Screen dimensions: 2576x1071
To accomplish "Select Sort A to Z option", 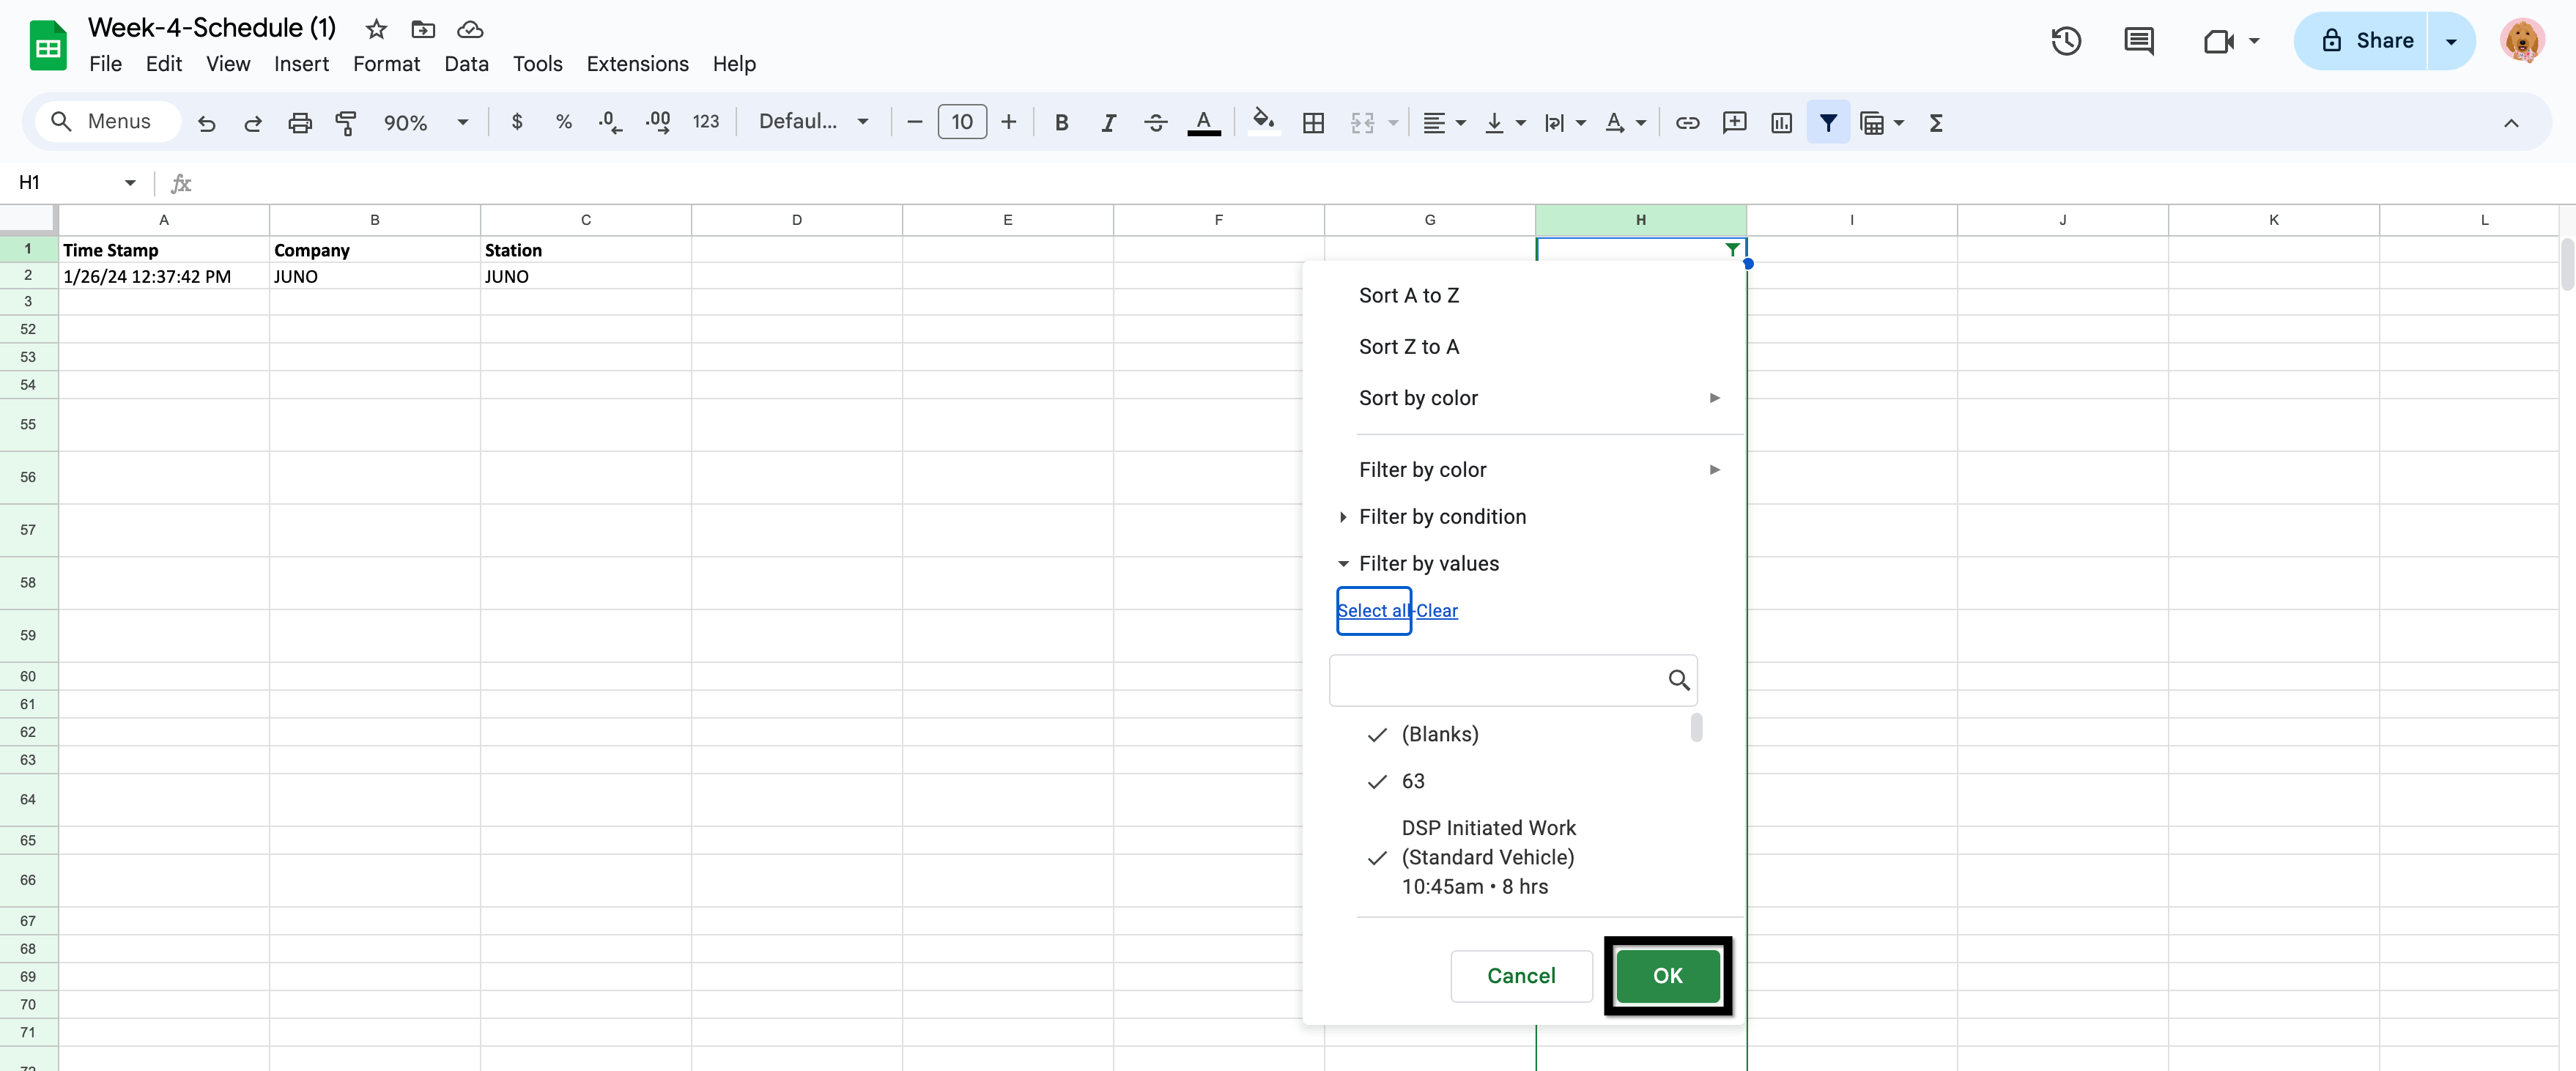I will (x=1408, y=295).
